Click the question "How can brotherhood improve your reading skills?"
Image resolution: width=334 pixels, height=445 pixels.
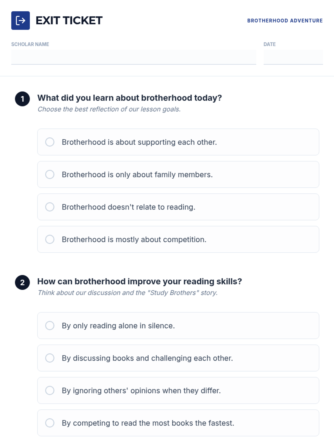point(139,281)
